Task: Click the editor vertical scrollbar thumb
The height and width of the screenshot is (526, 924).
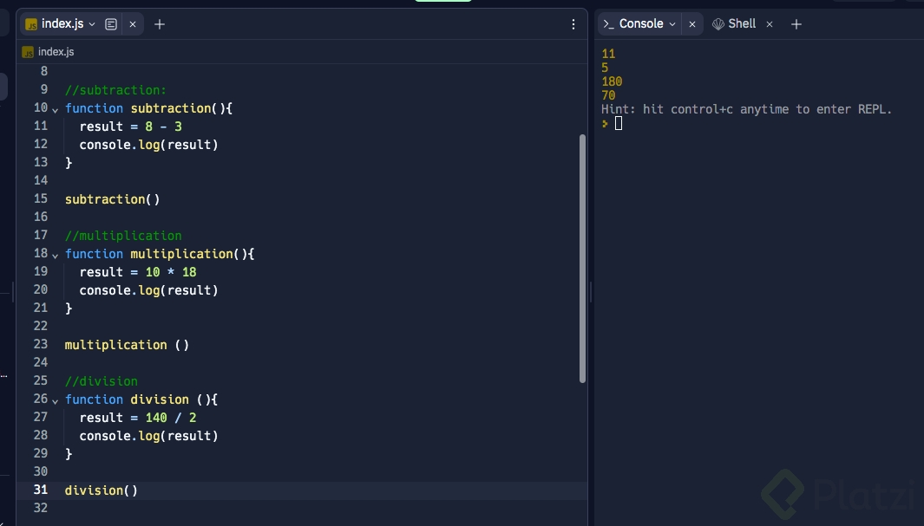Action: coord(582,259)
